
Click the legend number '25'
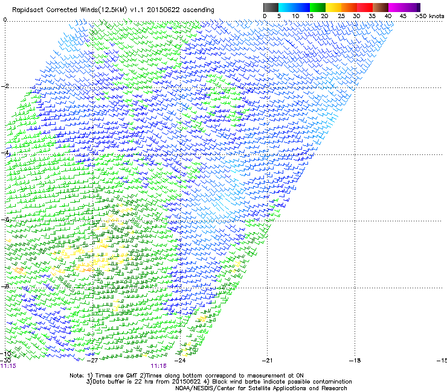pos(341,16)
